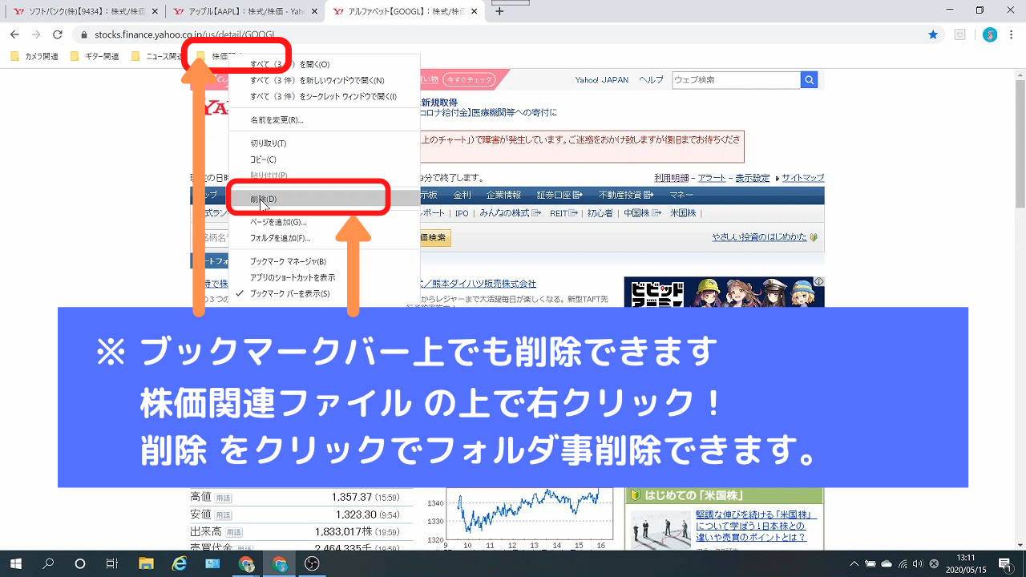Click the blue web search magnifier button
This screenshot has height=577, width=1026.
tap(810, 80)
